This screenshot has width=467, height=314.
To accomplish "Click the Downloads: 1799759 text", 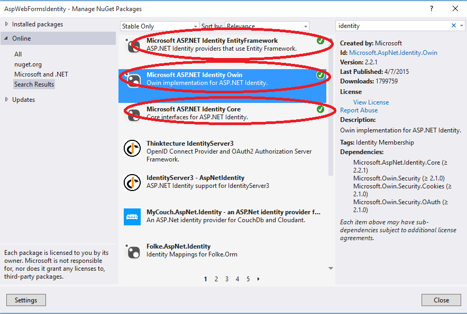I will tap(369, 81).
